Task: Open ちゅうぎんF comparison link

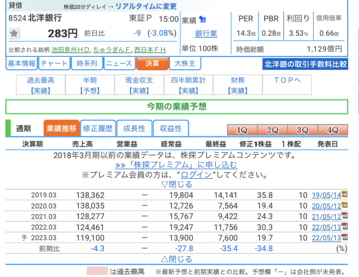Action: pos(112,50)
